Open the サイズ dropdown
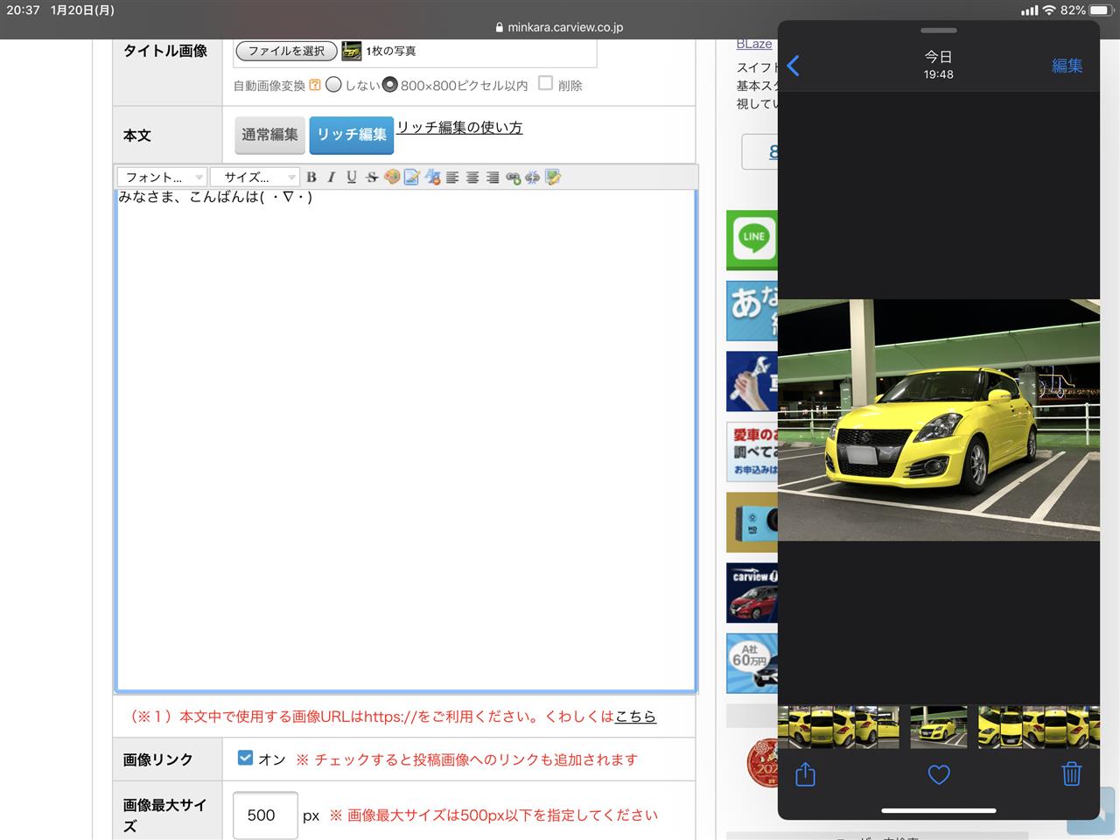 point(255,177)
